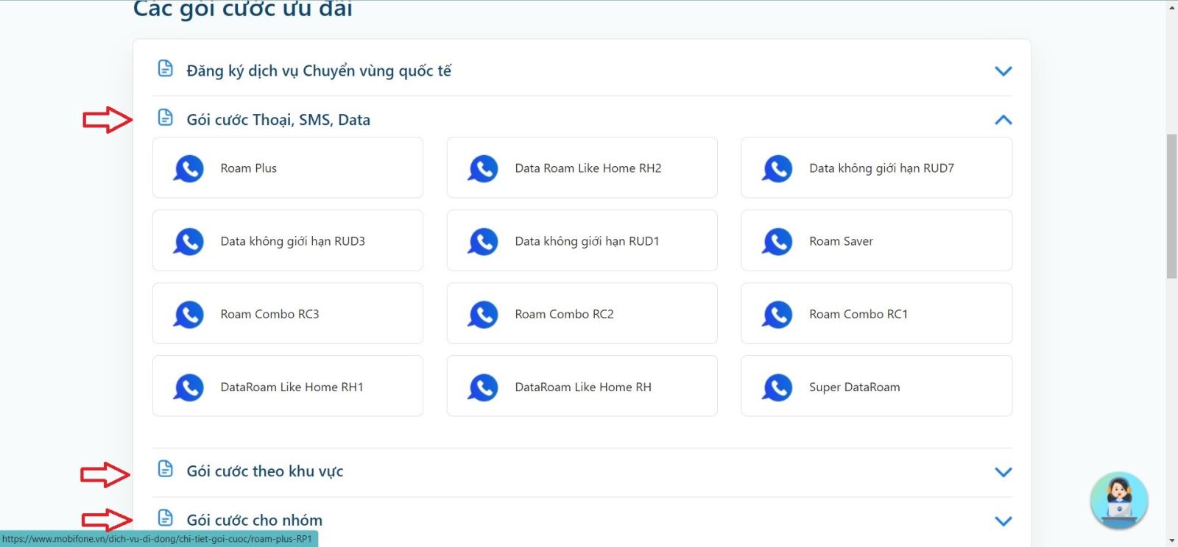Open Data không giới hạn RUD1 label
The image size is (1178, 547).
tap(587, 241)
